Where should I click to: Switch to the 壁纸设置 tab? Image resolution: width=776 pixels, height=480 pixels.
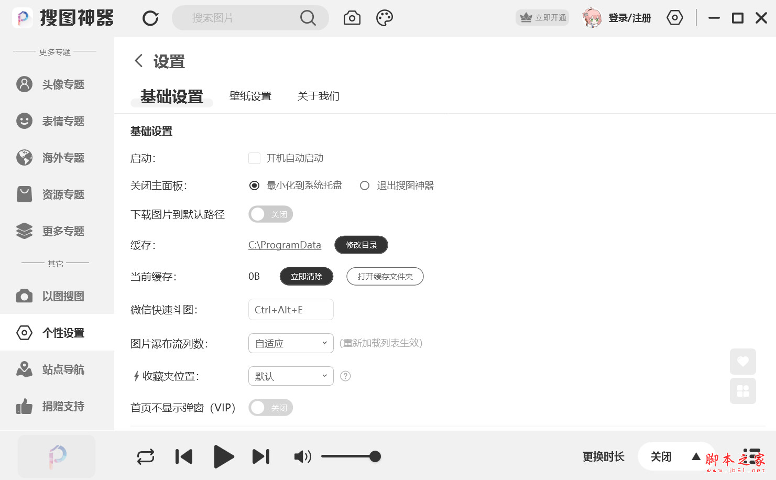250,96
